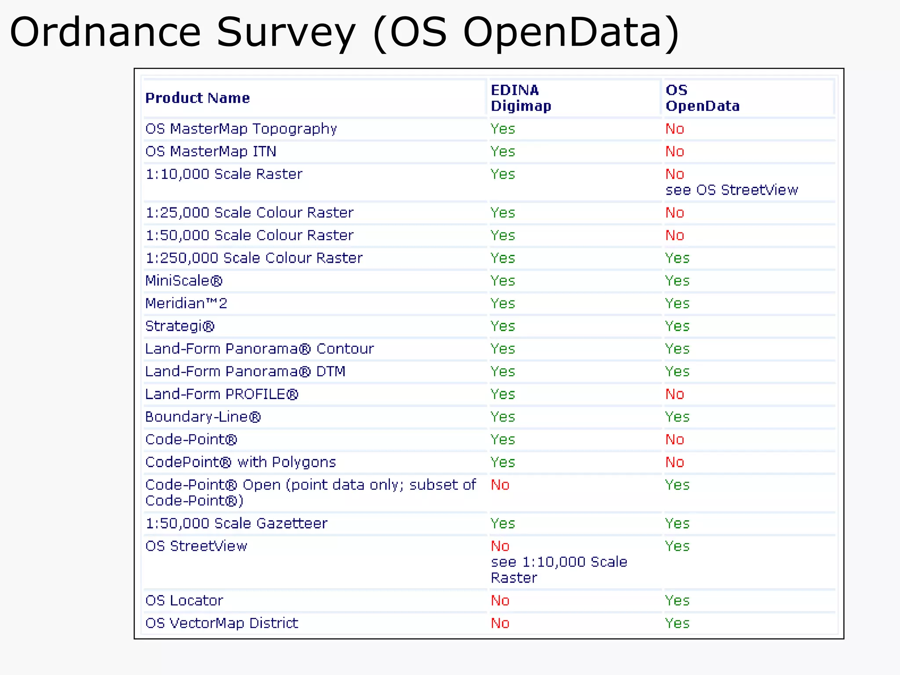Select the 'OS OpenData' column header

click(x=702, y=98)
